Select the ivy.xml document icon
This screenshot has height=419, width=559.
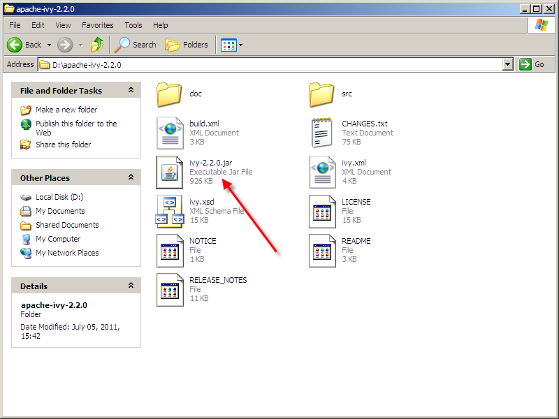tap(322, 172)
